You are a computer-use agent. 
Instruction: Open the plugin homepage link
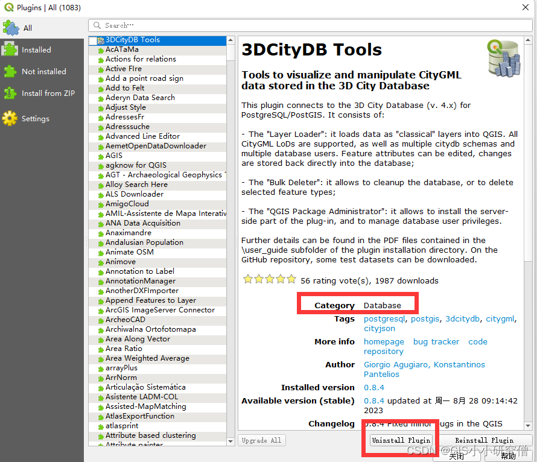point(384,342)
